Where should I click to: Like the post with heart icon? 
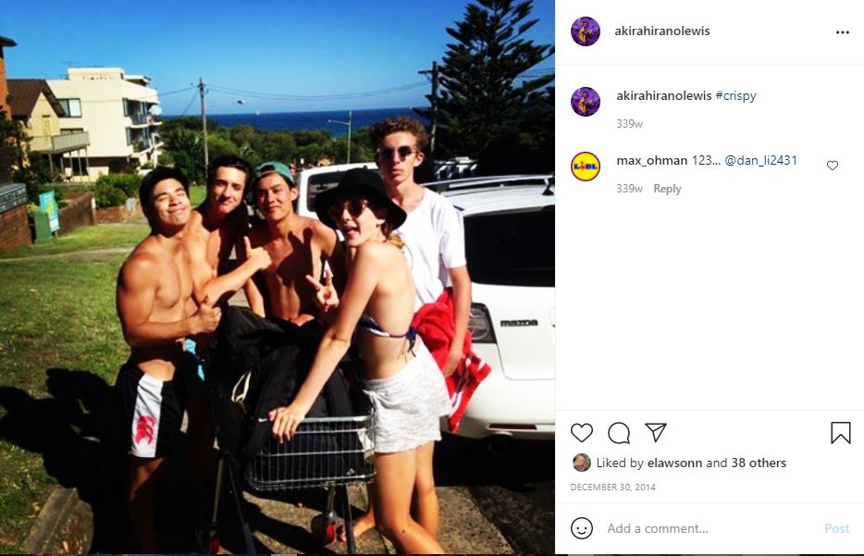click(x=581, y=433)
